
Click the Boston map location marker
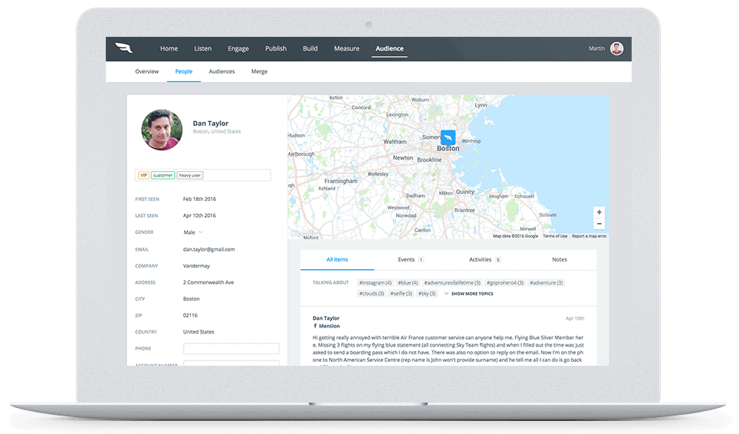click(x=448, y=138)
